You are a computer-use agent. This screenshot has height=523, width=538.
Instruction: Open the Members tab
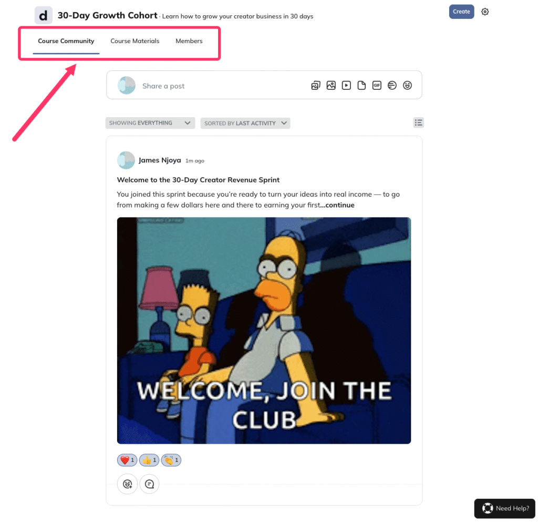(189, 41)
